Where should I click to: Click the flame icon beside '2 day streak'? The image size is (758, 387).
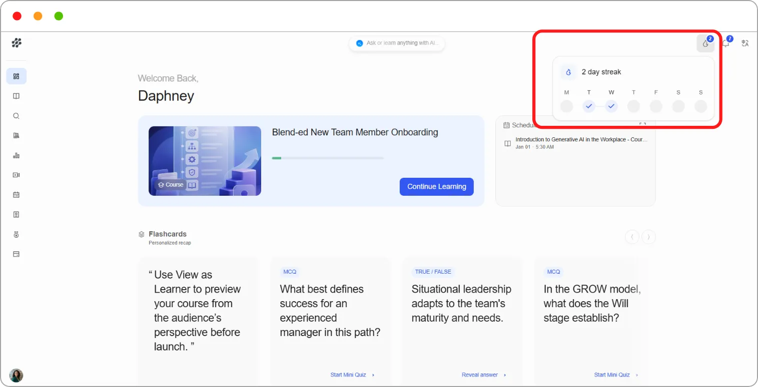(x=568, y=72)
